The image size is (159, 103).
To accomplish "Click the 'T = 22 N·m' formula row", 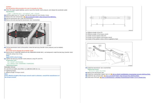I will (32, 69).
